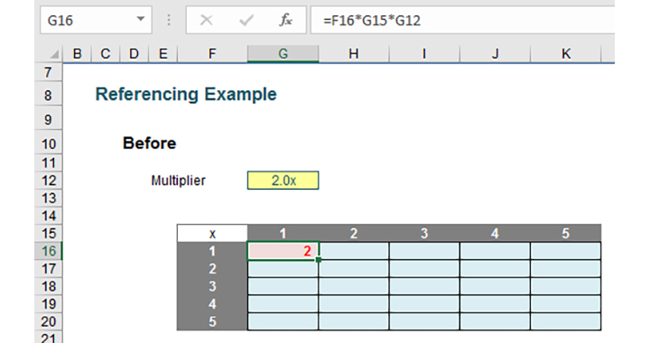Click into the formula bar text =F16*G15*G12
Screen dimensions: 650x343
(x=372, y=20)
